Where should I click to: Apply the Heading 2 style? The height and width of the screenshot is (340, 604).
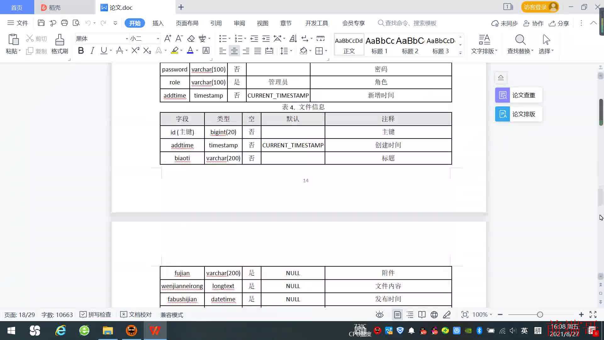coord(410,45)
